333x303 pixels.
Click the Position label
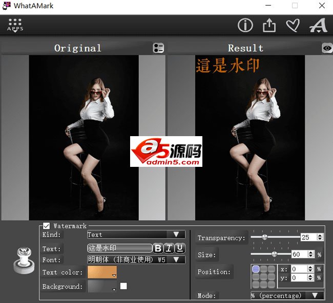[x=214, y=272]
